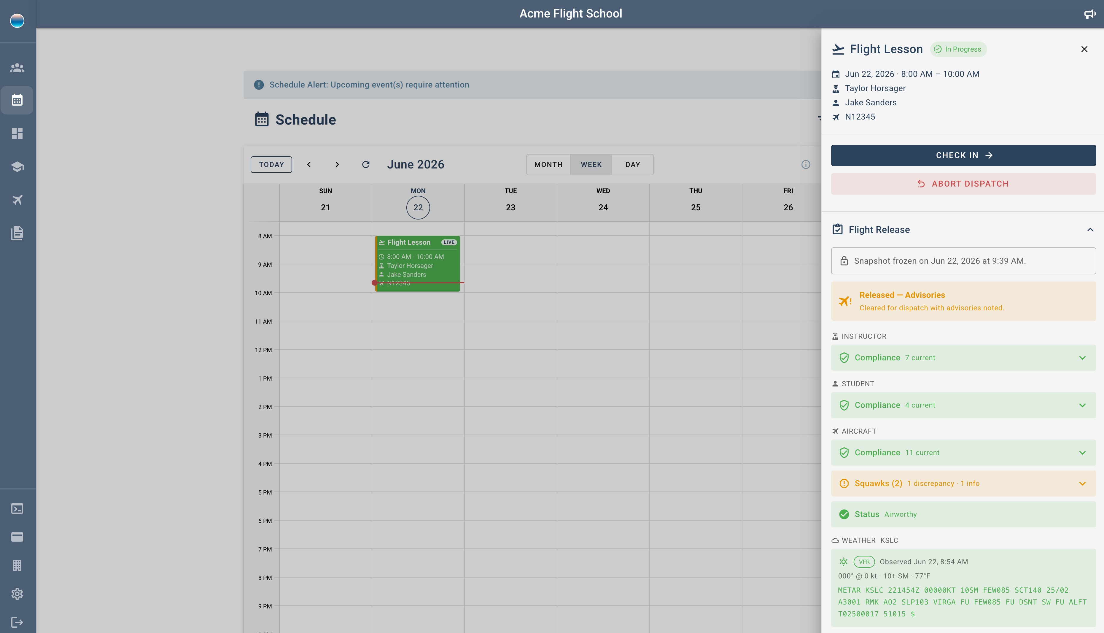1104x633 pixels.
Task: Click the green Airworthy status check icon
Action: coord(844,514)
